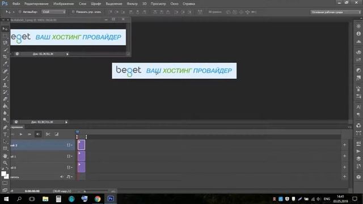Swap foreground and background colors

[7, 168]
